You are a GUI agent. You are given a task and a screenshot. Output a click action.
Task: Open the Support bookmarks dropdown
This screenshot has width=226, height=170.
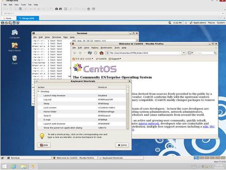[x=115, y=59]
